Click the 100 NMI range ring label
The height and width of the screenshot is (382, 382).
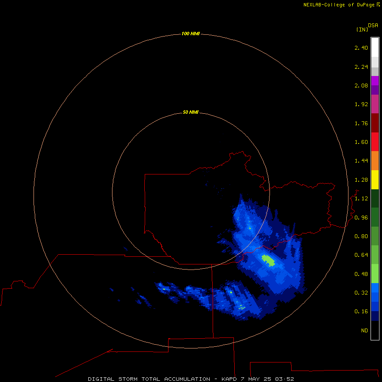click(191, 34)
